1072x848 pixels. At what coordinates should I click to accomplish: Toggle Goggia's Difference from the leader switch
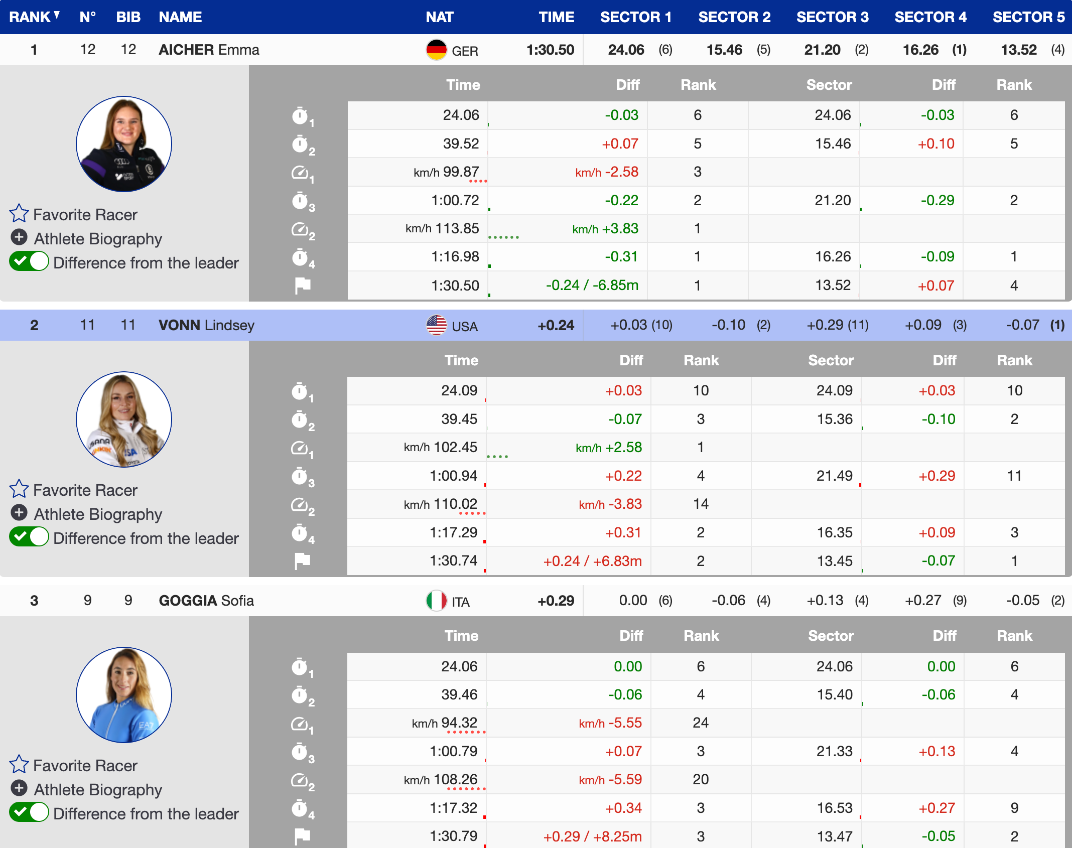pyautogui.click(x=29, y=812)
